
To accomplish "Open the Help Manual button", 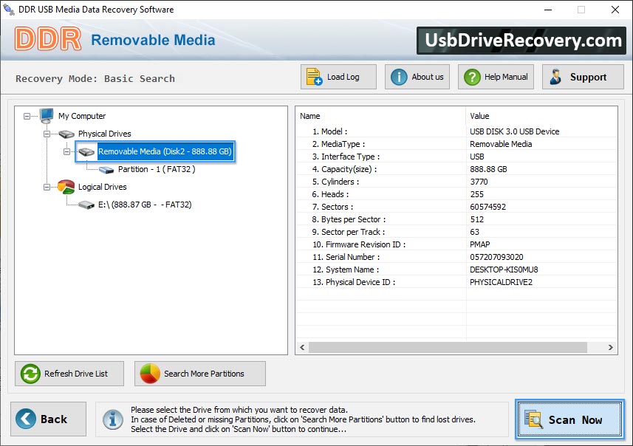I will [x=496, y=77].
